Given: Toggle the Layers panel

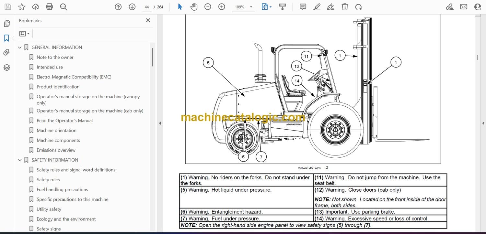Looking at the screenshot, I should coord(6,67).
